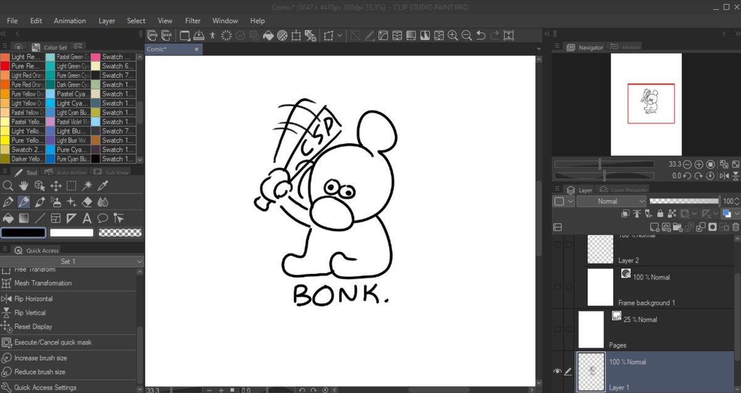Open the File menu
Screen dimensions: 741x393
[x=12, y=20]
